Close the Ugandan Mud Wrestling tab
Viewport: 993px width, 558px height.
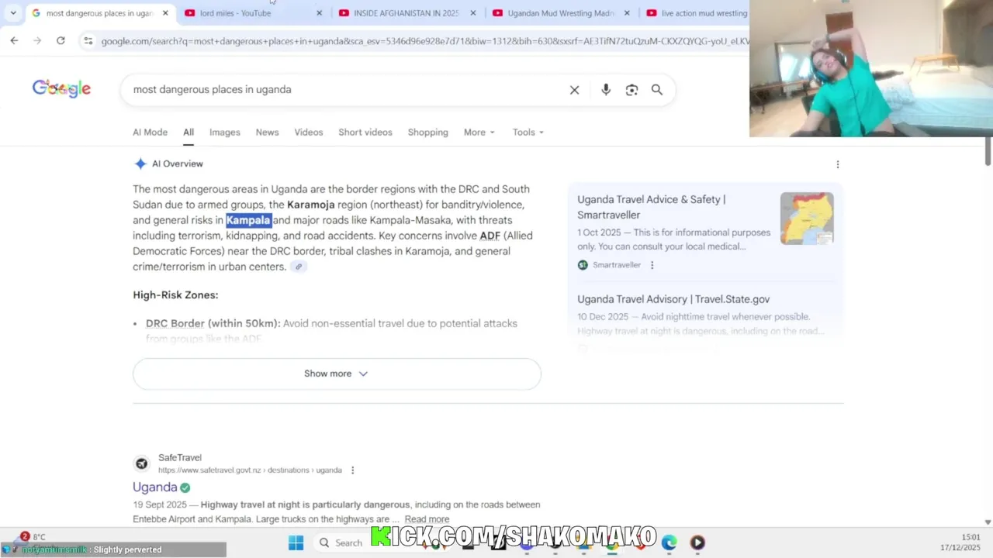pyautogui.click(x=627, y=13)
